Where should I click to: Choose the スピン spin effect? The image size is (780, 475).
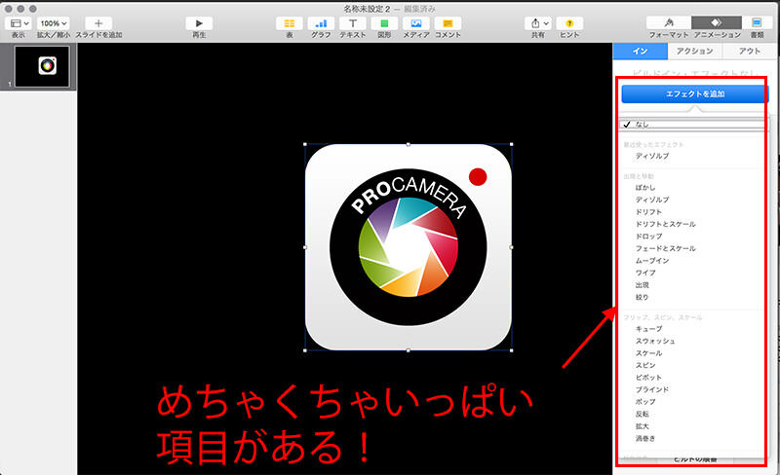click(645, 366)
